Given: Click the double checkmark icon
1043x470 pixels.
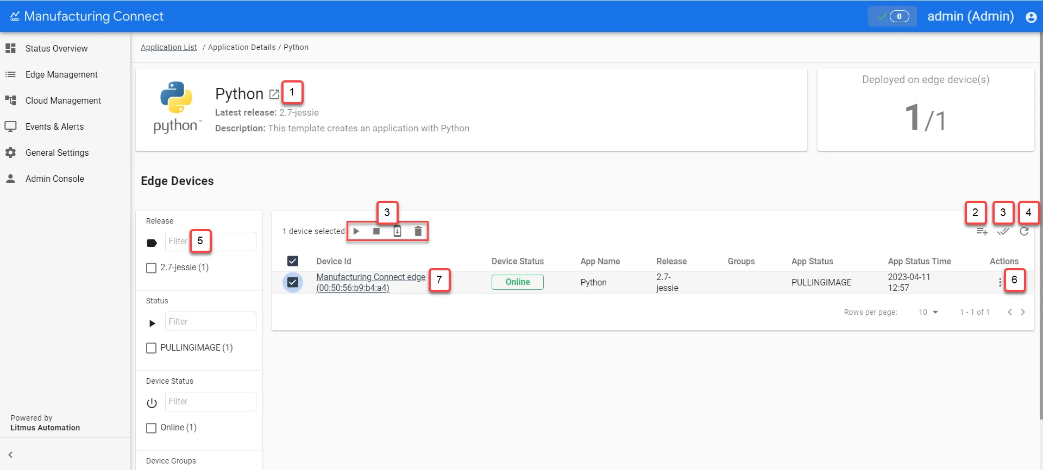Looking at the screenshot, I should tap(1003, 232).
